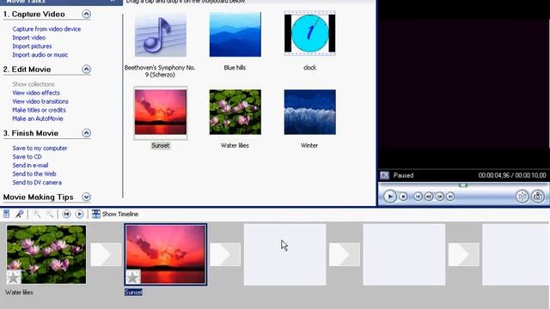The width and height of the screenshot is (550, 309).
Task: Click the Show Timeline text label
Action: 120,214
